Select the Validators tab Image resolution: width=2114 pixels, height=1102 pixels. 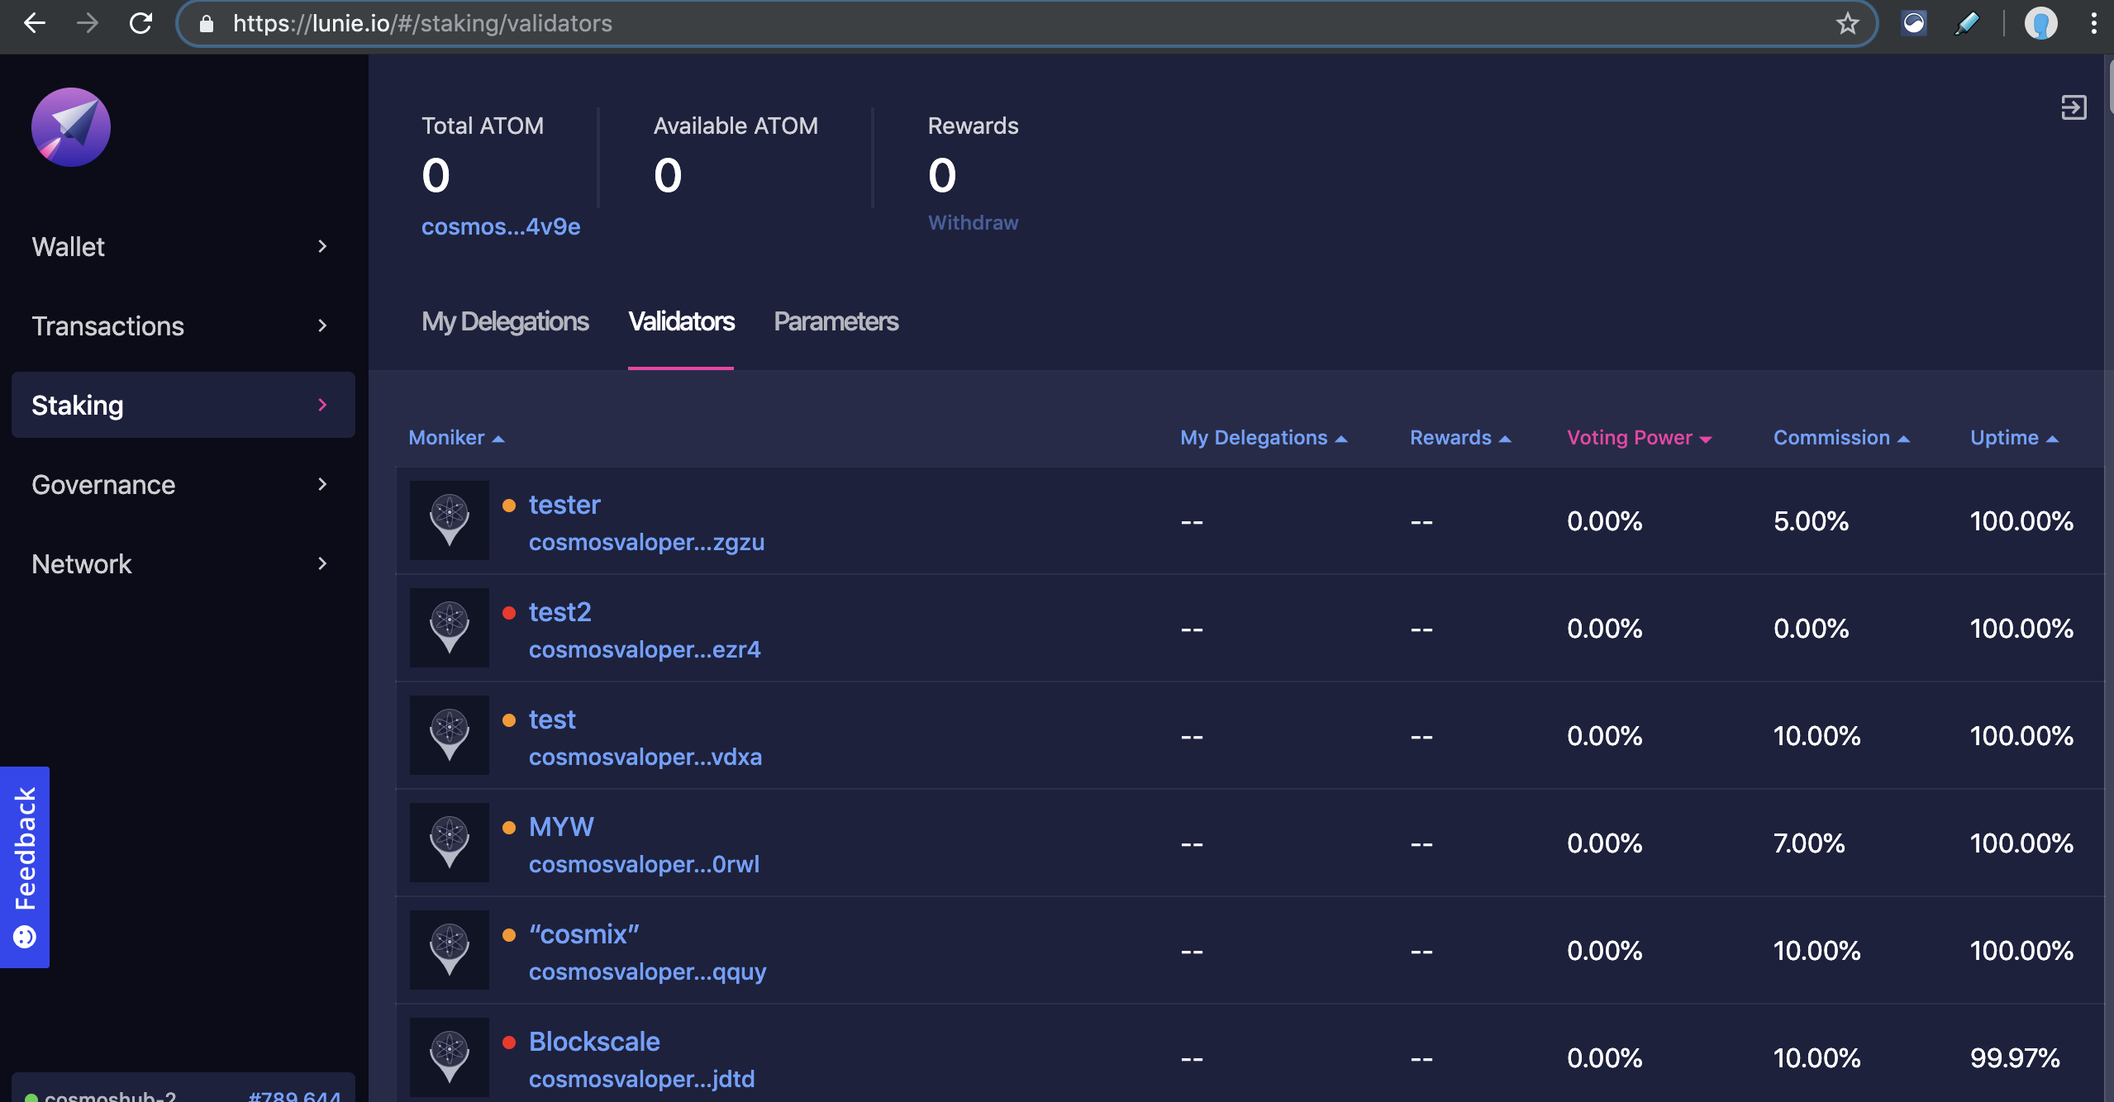pos(681,321)
